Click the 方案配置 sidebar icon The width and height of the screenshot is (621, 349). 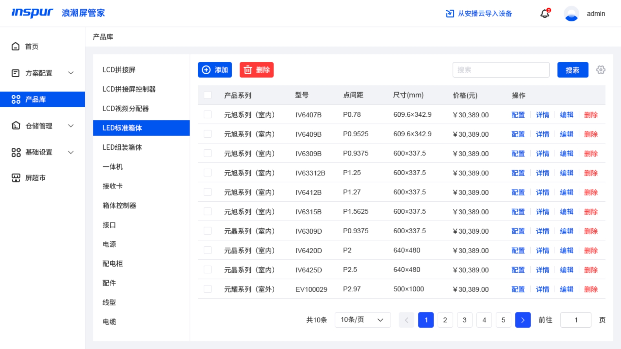(16, 73)
